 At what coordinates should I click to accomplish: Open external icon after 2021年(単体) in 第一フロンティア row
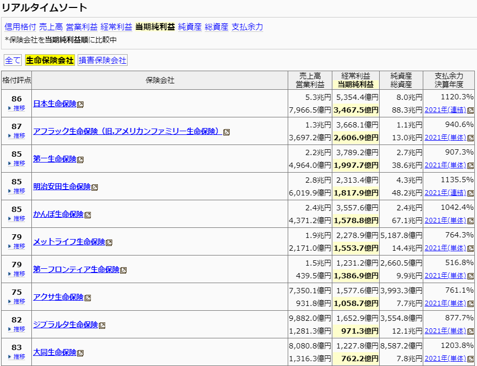click(470, 276)
